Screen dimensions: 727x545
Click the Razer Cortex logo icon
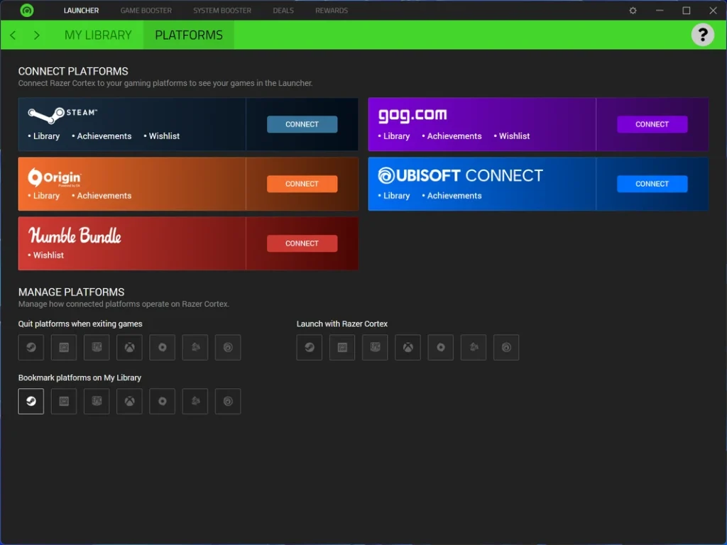tap(27, 11)
